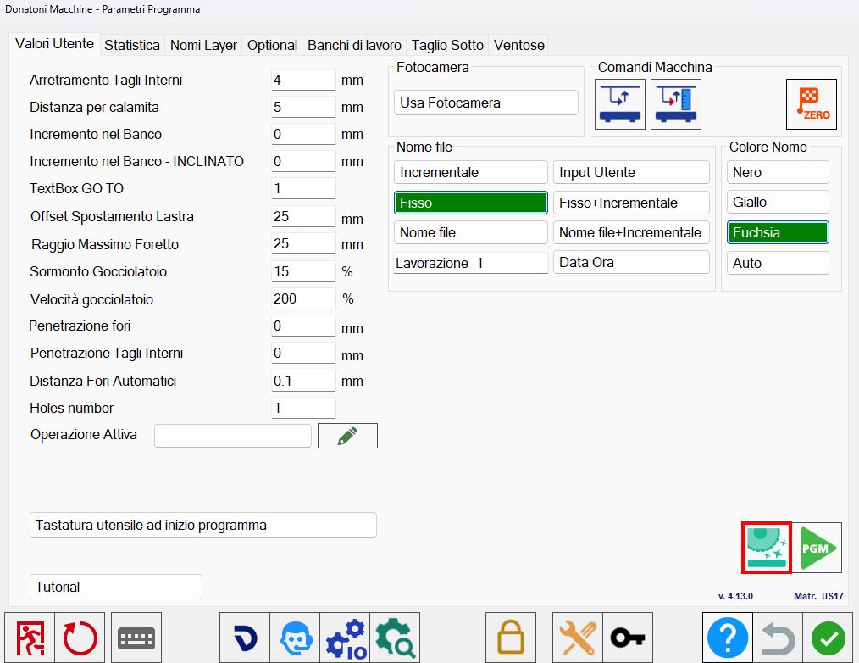Screen dimensions: 859x663
Task: Click the Lavorazione_1 file name field
Action: click(x=471, y=263)
